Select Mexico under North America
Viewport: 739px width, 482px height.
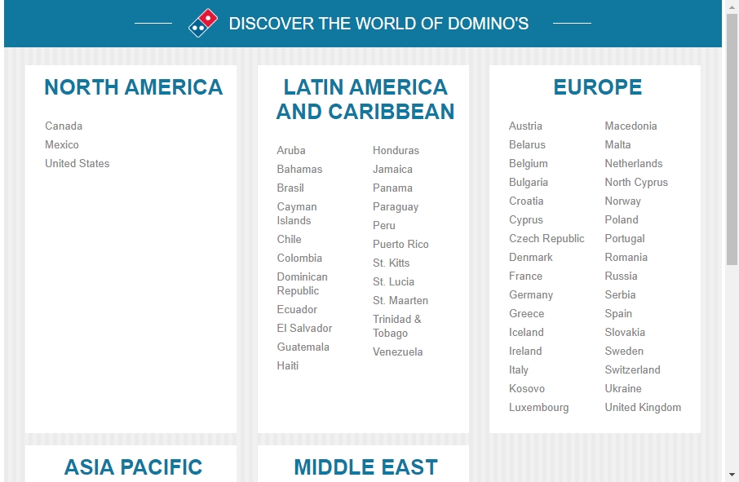point(62,144)
